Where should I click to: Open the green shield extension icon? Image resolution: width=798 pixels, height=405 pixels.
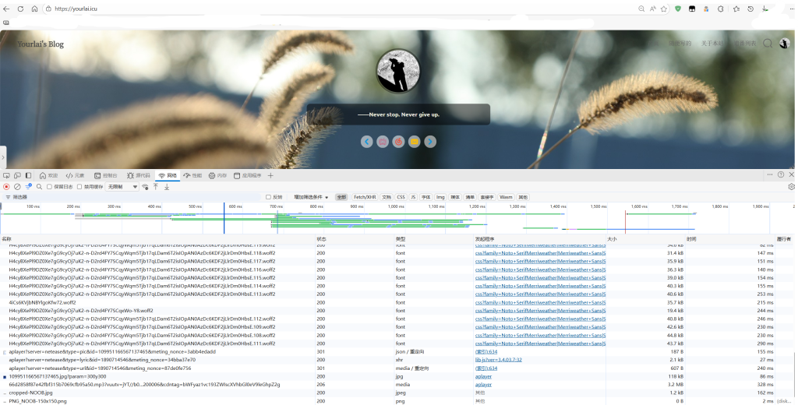tap(678, 9)
